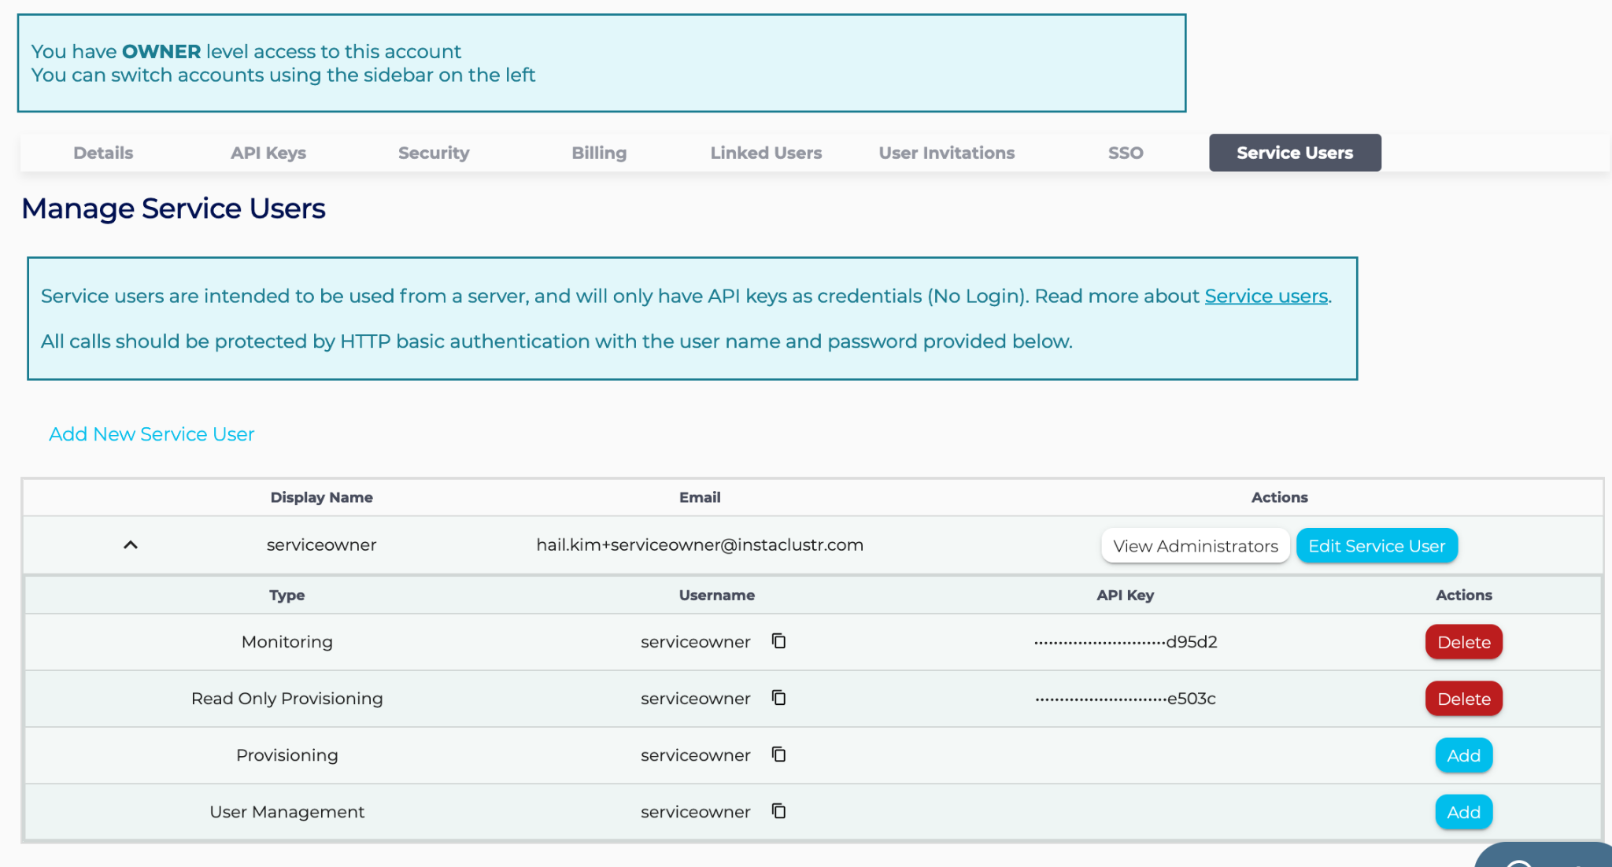Add a Provisioning API key

tap(1463, 755)
